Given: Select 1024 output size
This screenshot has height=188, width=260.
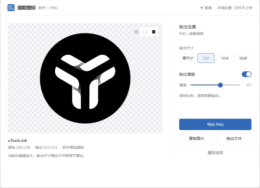Looking at the screenshot, I should (225, 58).
